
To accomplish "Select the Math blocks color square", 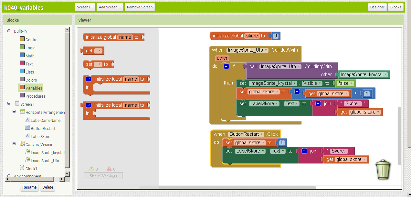I will click(22, 55).
